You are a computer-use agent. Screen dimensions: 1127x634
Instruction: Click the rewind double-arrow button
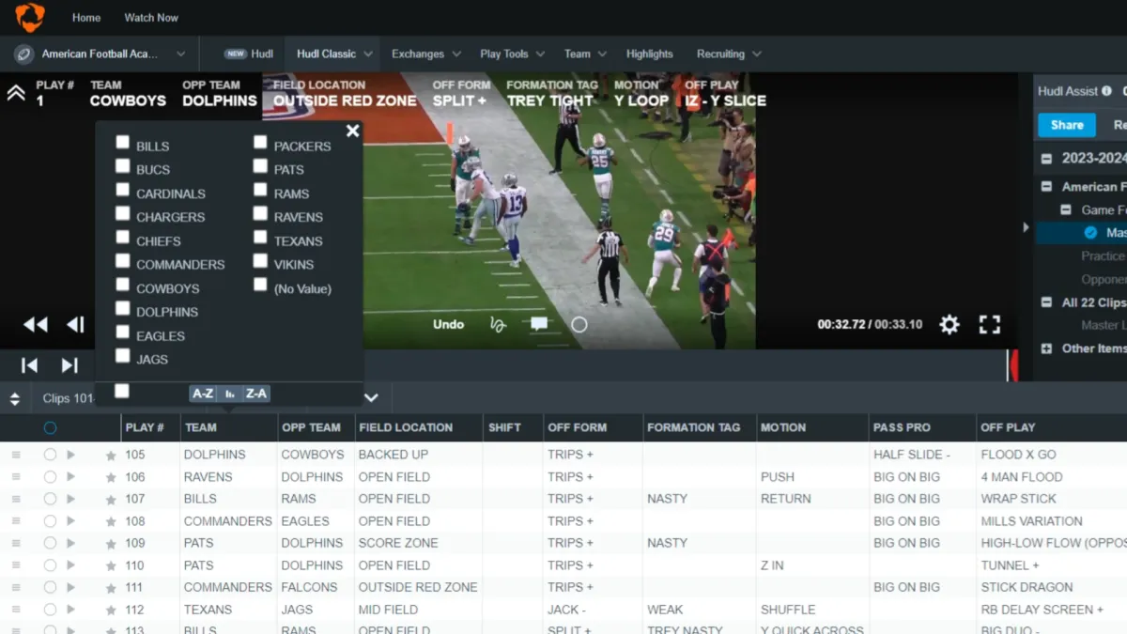coord(36,325)
